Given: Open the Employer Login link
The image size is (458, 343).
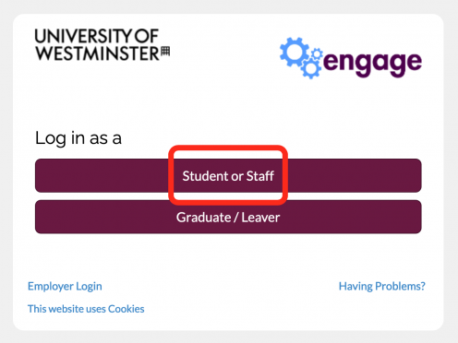Looking at the screenshot, I should pos(65,286).
